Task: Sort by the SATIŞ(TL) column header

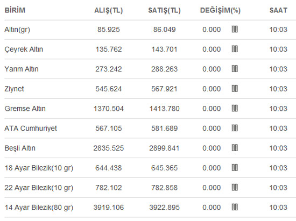Action: click(165, 11)
